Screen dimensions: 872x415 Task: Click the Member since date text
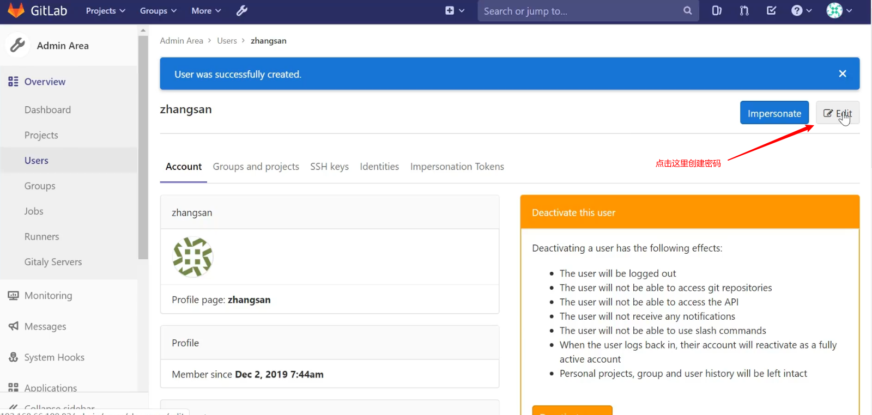click(279, 374)
